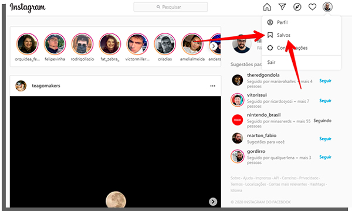This screenshot has width=352, height=211.
Task: Follow theredgondola with Seguir
Action: [325, 81]
